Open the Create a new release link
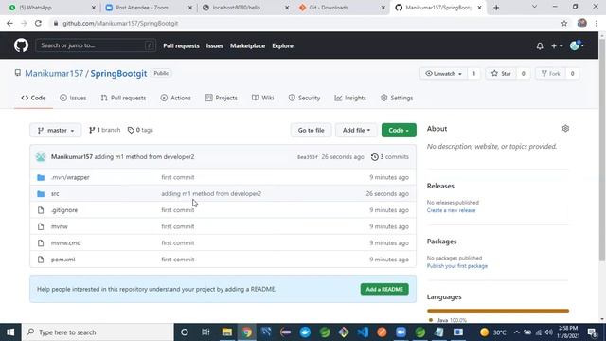Viewport: 606px width, 341px height. pos(451,210)
